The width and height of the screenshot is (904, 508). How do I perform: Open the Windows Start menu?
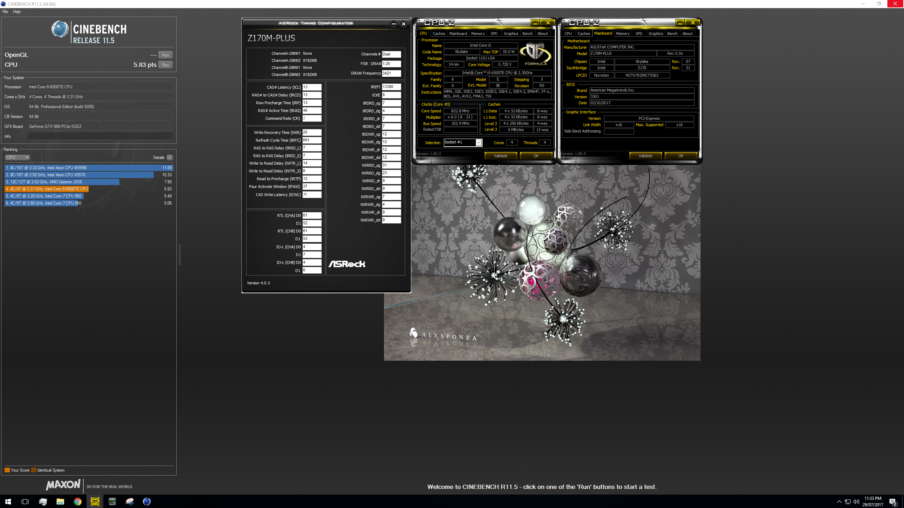(x=8, y=501)
